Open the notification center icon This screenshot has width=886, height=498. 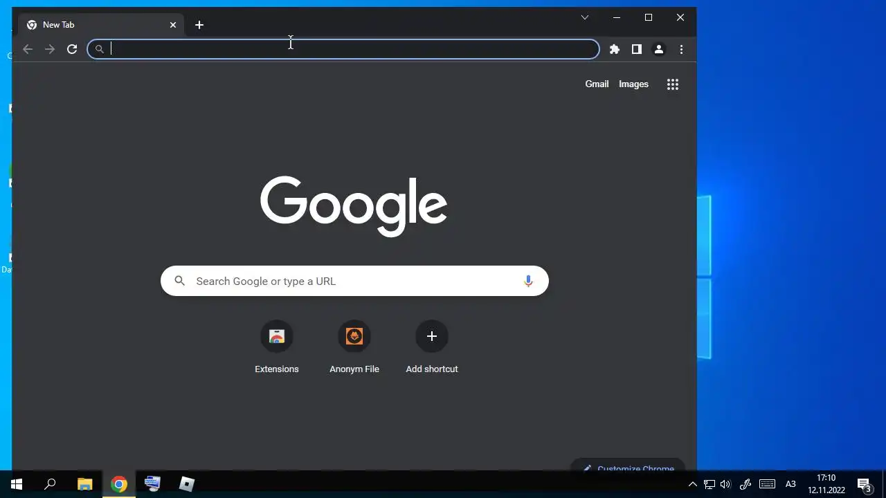(864, 484)
